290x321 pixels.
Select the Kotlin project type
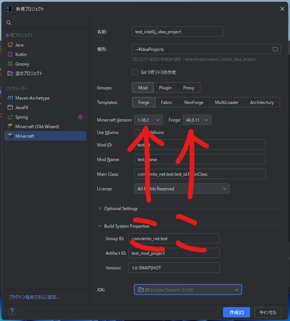pos(20,54)
